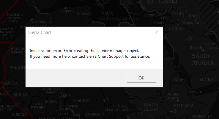Screen dimensions: 219x119
Task: Click the Algiers label on map
Action: (x=67, y=11)
